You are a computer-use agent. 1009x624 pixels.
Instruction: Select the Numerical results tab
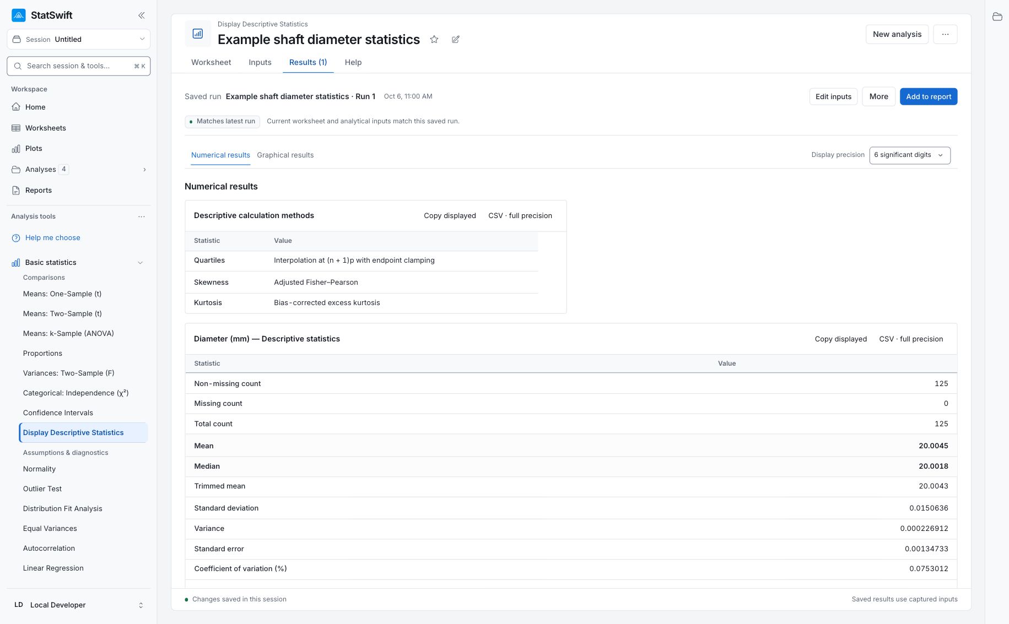pos(220,155)
